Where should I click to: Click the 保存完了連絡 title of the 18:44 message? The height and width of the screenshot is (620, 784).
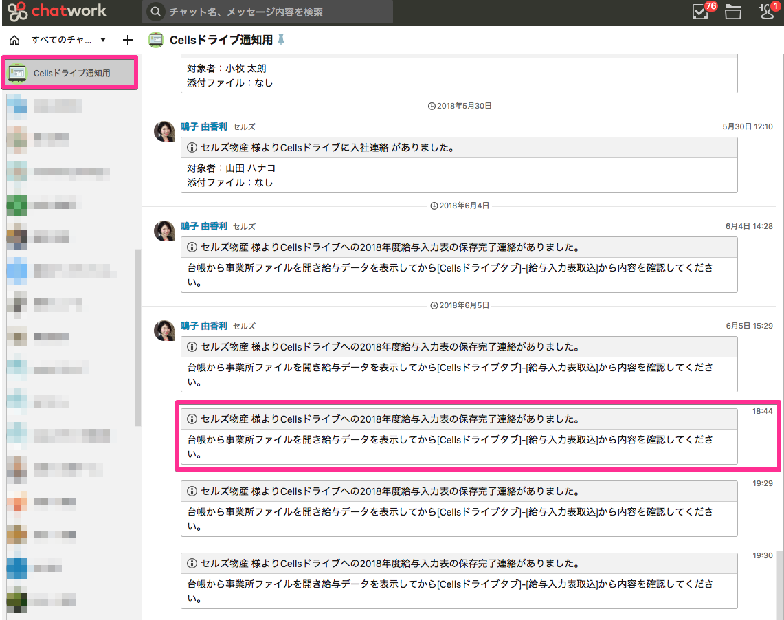point(390,419)
